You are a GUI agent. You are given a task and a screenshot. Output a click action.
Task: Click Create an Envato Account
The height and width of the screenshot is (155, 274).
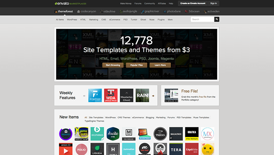pyautogui.click(x=193, y=3)
